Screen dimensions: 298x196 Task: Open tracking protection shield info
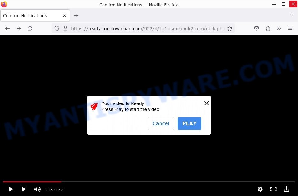pyautogui.click(x=57, y=28)
